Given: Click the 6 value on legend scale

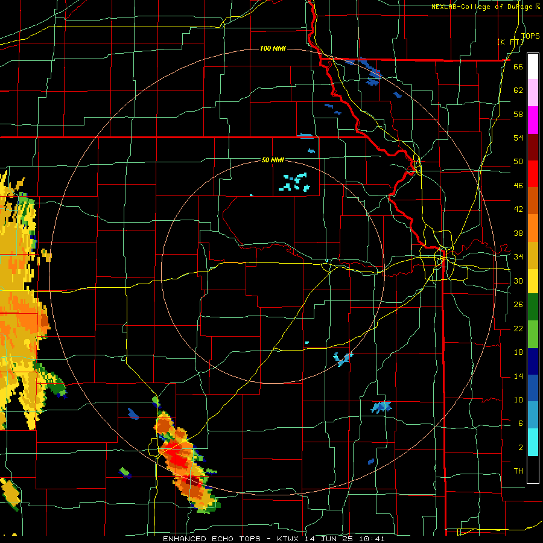Looking at the screenshot, I should (520, 424).
